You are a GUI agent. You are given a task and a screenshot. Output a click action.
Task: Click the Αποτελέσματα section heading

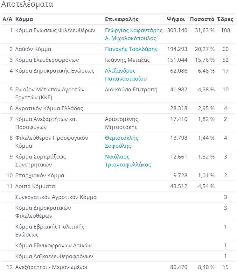pos(27,5)
